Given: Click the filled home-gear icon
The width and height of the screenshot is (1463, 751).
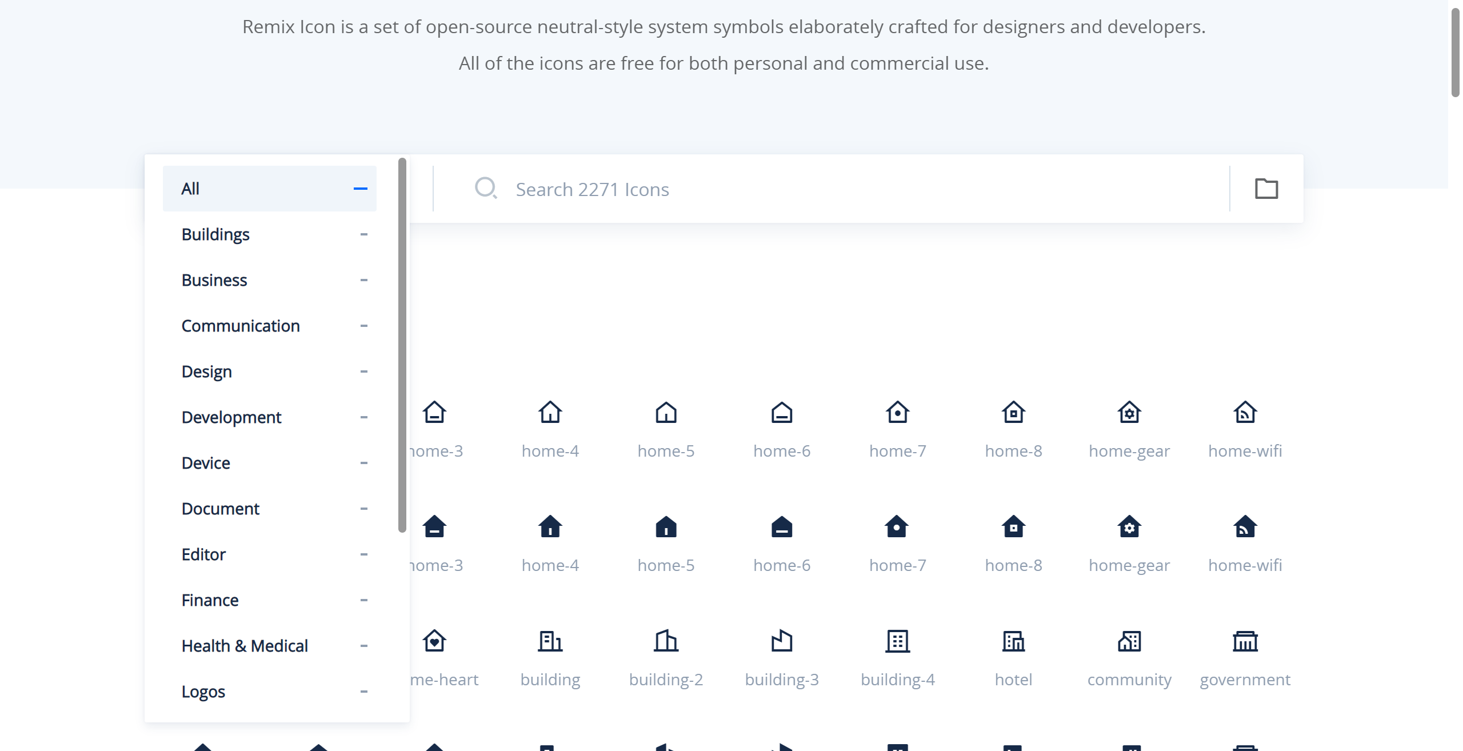Looking at the screenshot, I should (1129, 526).
